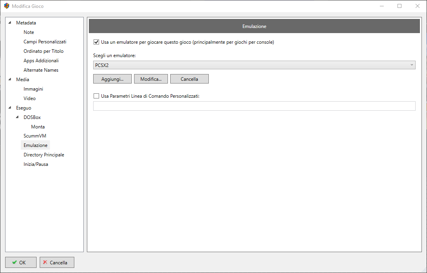Select Ordinato per Titolo item

pos(44,51)
